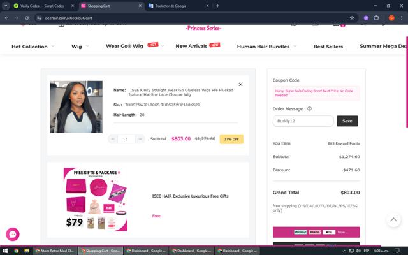The height and width of the screenshot is (255, 408).
Task: Open the cart icon with the badge
Action: 338,25
